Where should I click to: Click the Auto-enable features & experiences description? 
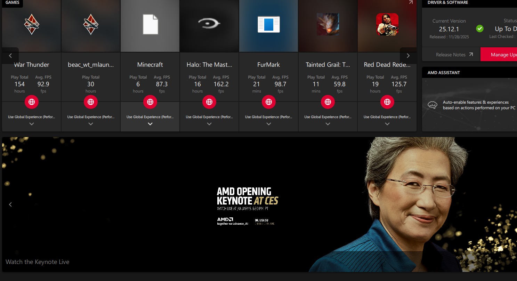pyautogui.click(x=479, y=105)
